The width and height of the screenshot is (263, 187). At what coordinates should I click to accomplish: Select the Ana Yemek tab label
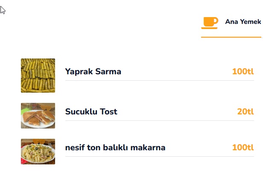point(243,22)
